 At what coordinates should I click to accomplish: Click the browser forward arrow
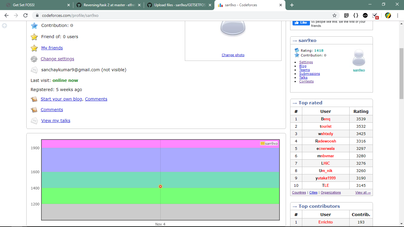[x=16, y=15]
